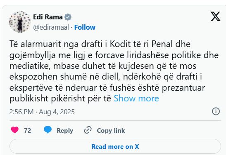This screenshot has width=226, height=155.
Task: Expand tweet text with Show more
Action: point(136,99)
